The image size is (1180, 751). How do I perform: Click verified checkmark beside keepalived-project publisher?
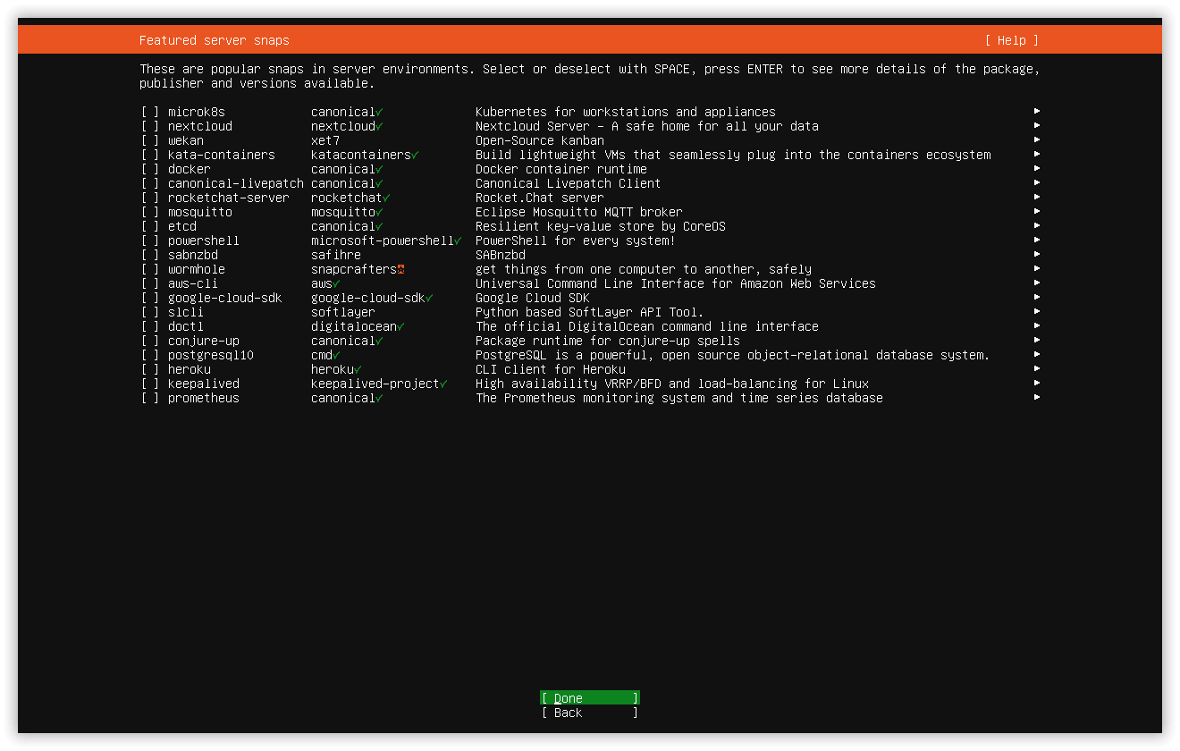[x=443, y=384]
